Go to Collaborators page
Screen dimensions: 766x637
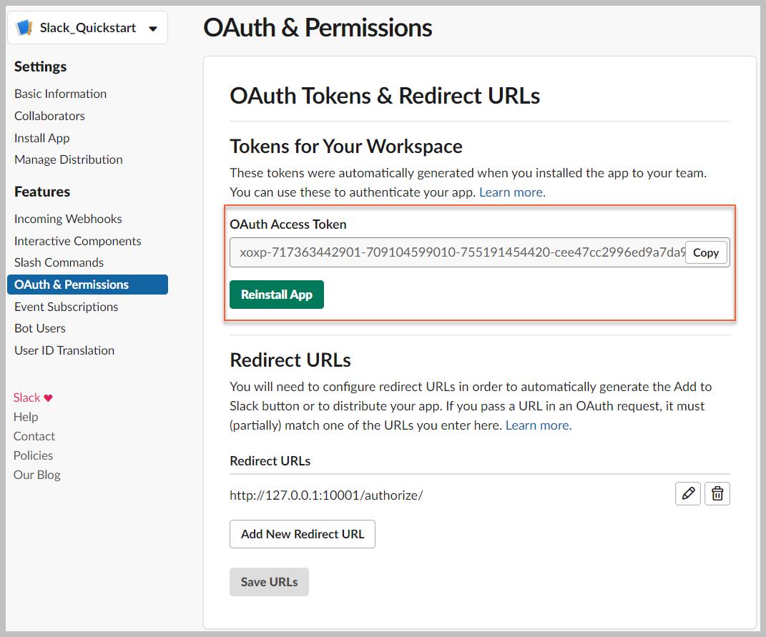point(50,116)
